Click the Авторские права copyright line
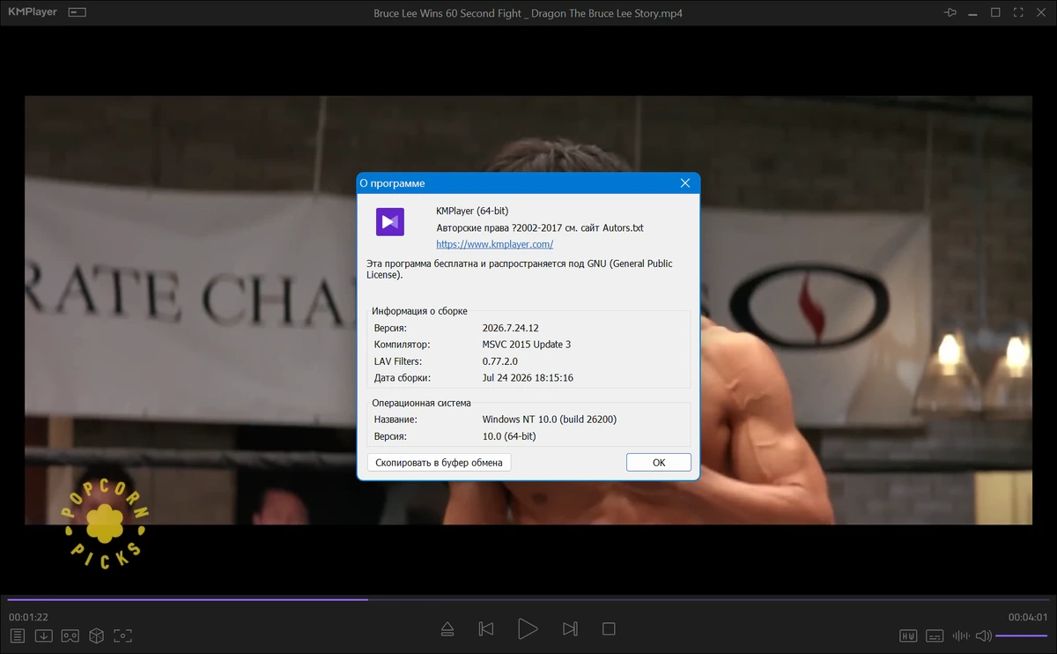Screen dimensions: 1057x654 (540, 227)
